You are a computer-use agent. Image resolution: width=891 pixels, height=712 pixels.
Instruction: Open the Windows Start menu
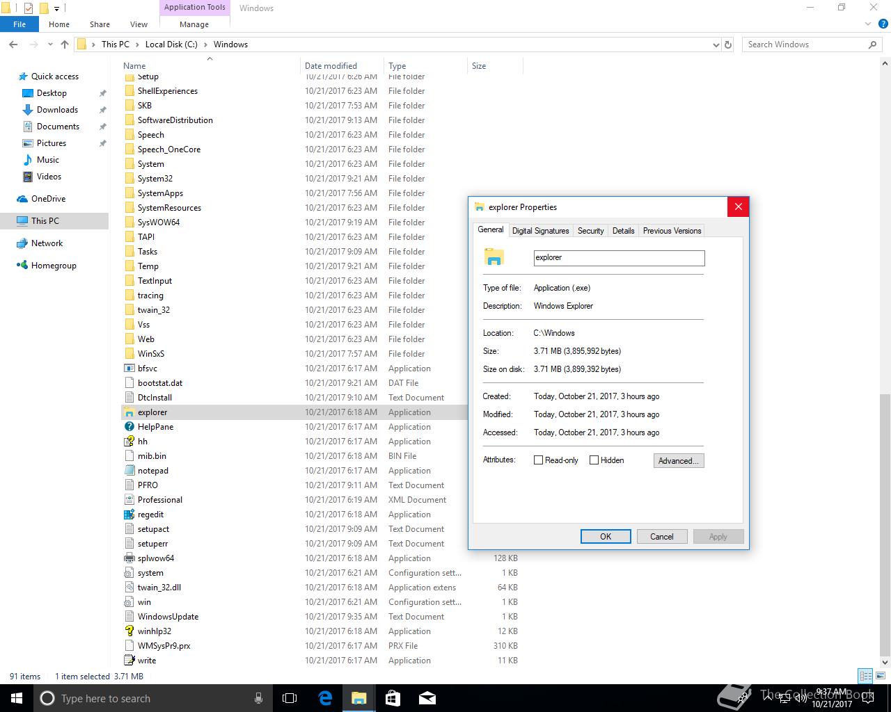point(17,698)
